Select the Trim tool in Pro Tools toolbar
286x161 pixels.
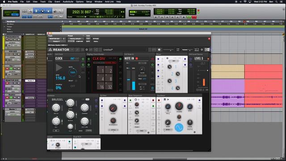[x=36, y=11]
